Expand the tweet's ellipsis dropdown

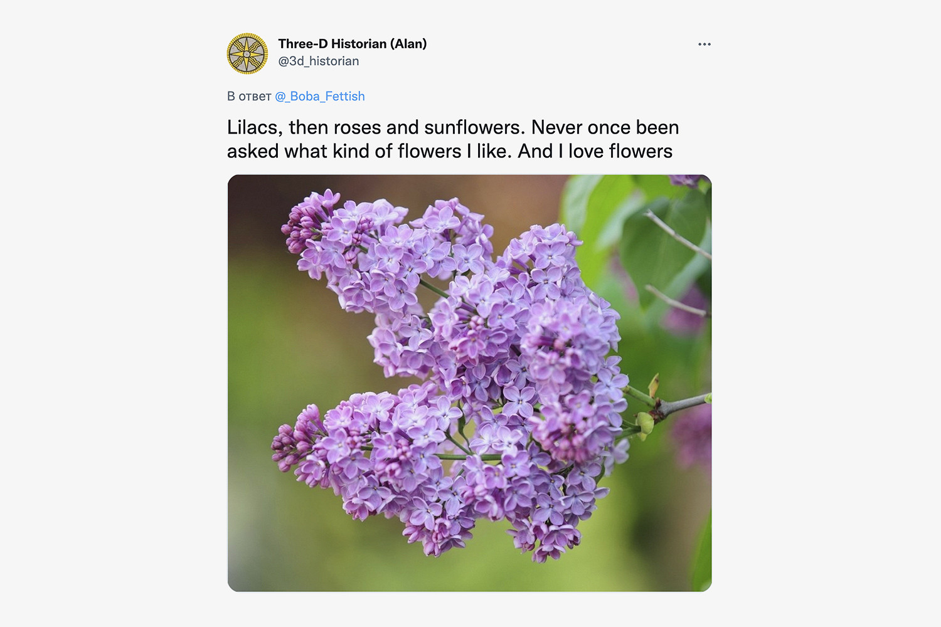point(704,44)
